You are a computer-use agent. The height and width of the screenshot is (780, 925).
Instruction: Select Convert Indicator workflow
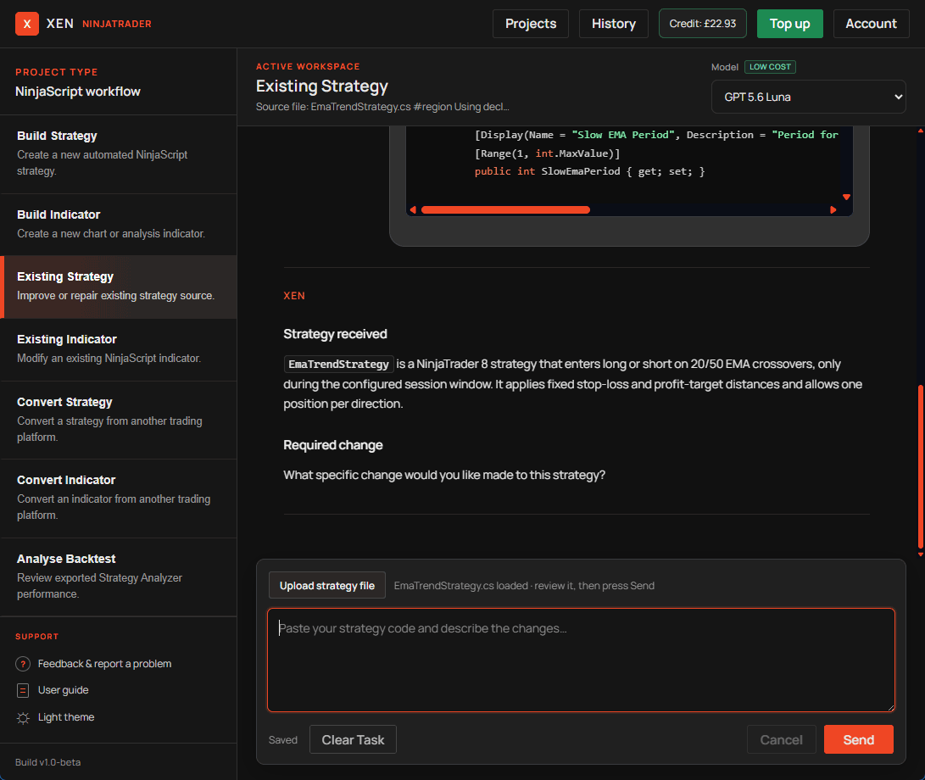pyautogui.click(x=119, y=498)
